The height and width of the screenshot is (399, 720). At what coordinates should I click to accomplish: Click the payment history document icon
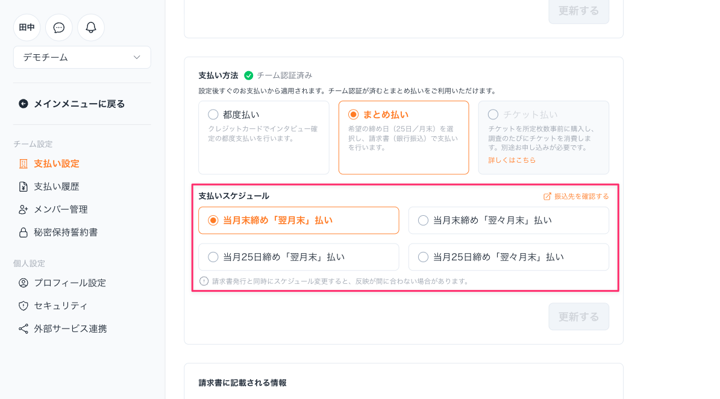[23, 187]
